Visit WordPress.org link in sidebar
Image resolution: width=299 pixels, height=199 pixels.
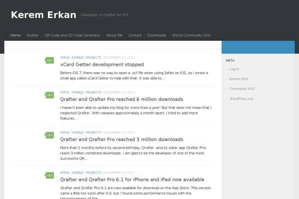(241, 99)
